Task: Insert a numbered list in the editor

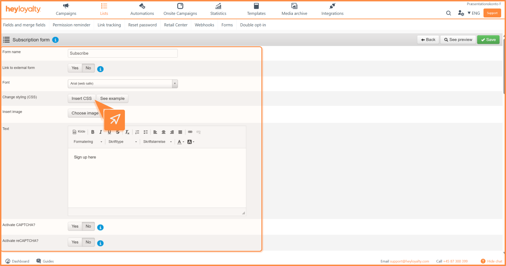Action: coord(137,132)
